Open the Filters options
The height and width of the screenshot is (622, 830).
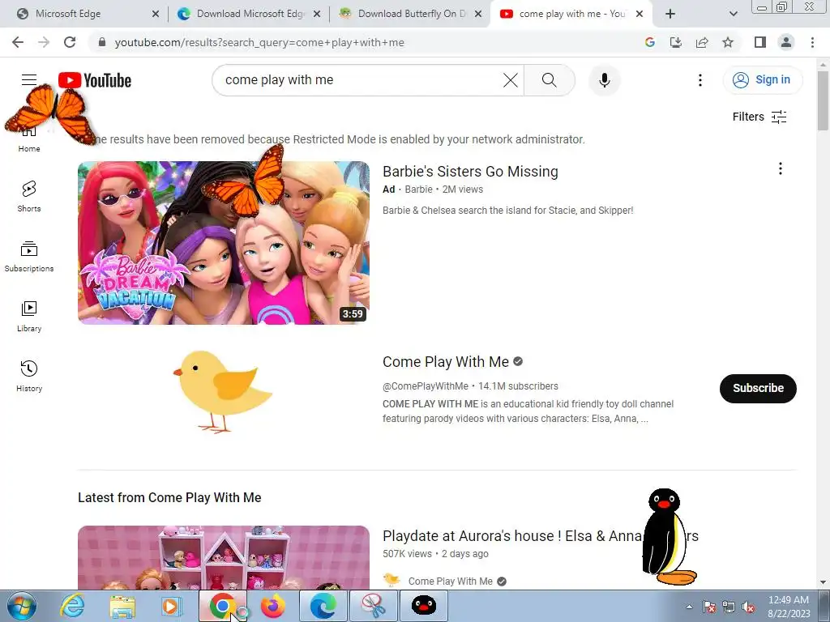point(759,117)
